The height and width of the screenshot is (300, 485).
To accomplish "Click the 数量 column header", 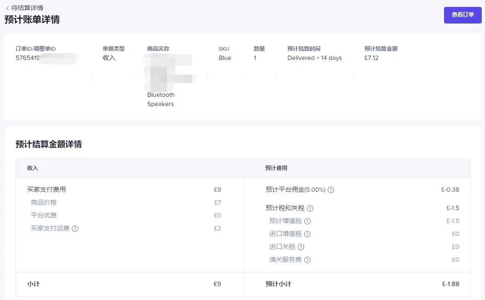I will pyautogui.click(x=259, y=49).
